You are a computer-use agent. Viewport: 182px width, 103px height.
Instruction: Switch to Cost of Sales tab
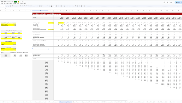(x=76, y=102)
